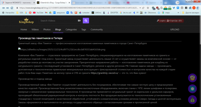Open the tab search dropdown button

[x=177, y=3]
